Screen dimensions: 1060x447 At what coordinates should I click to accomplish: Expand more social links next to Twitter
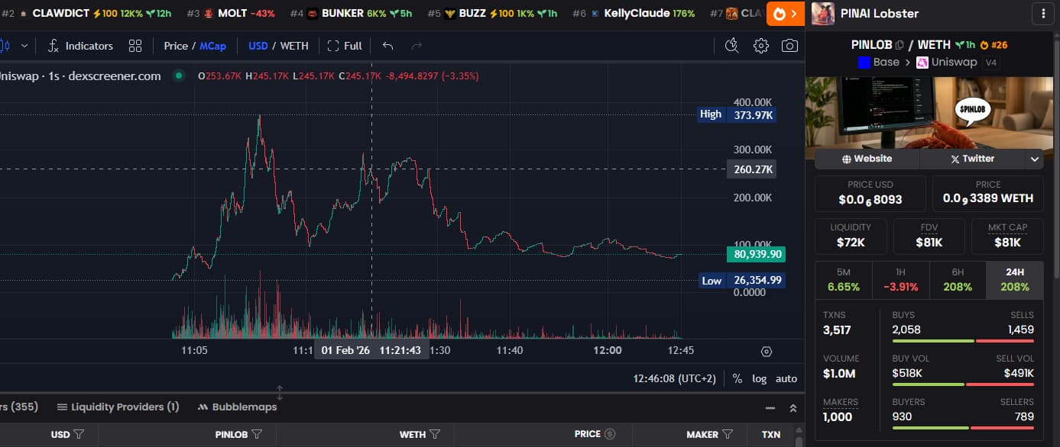pyautogui.click(x=1035, y=159)
